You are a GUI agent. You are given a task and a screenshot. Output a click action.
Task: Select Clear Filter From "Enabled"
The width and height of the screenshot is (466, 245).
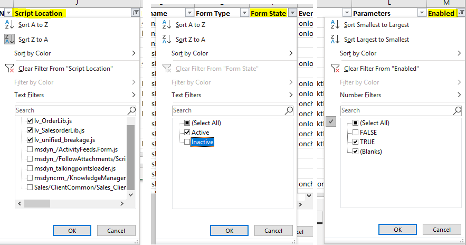(x=382, y=69)
